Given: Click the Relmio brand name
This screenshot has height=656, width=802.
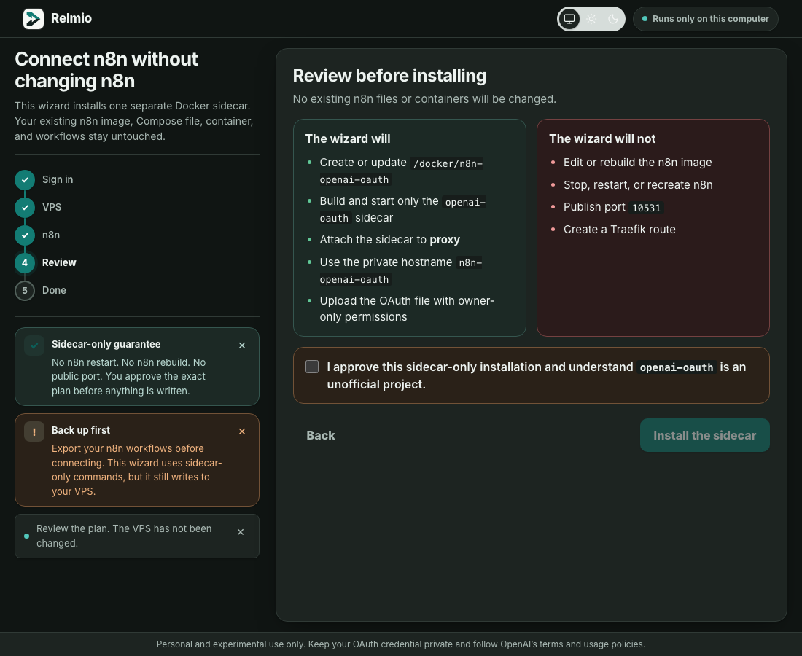Looking at the screenshot, I should 71,18.
